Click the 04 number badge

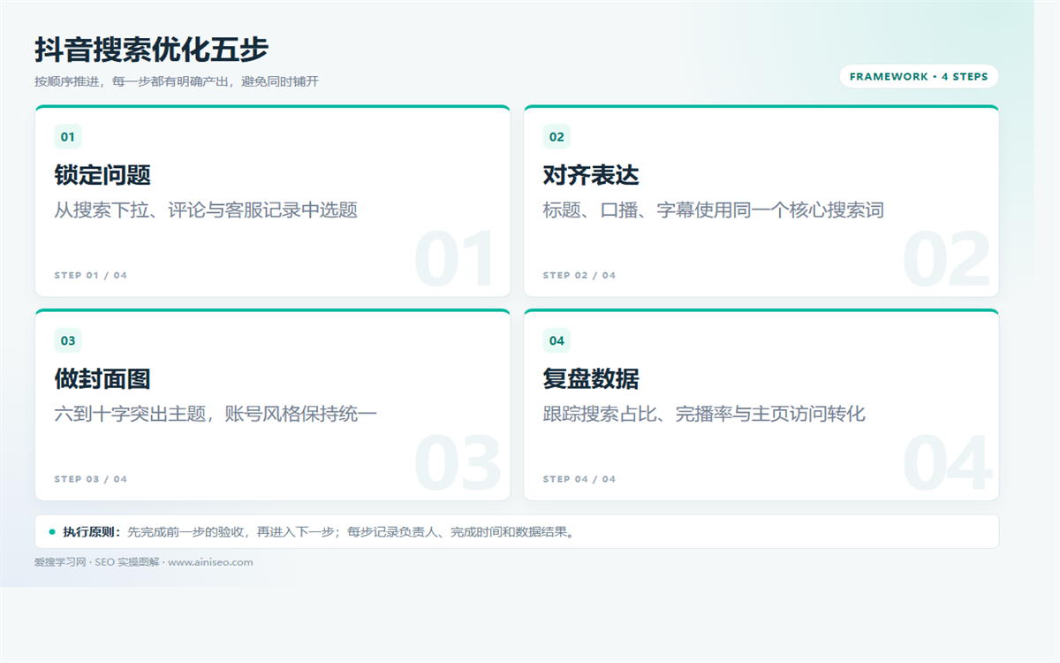coord(556,340)
